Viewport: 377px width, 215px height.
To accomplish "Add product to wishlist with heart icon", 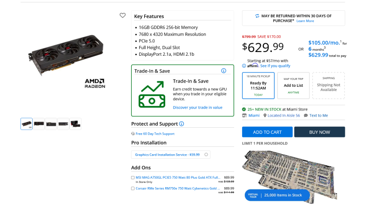I will [122, 15].
